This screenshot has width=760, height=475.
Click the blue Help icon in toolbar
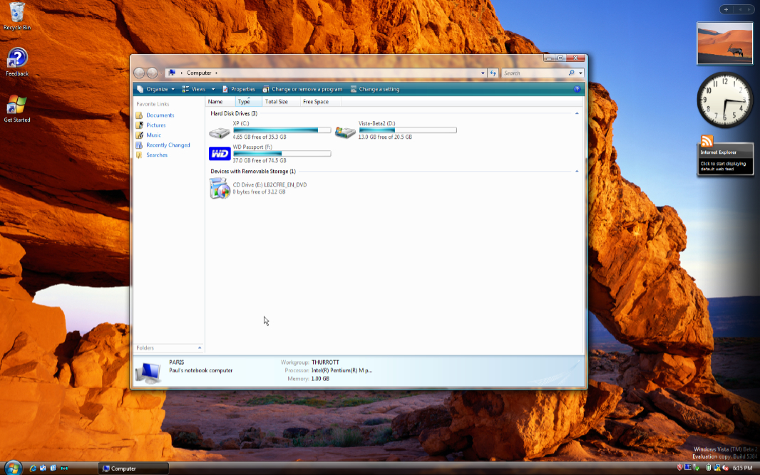[577, 89]
